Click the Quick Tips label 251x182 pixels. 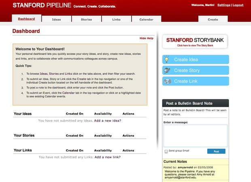tap(24, 66)
